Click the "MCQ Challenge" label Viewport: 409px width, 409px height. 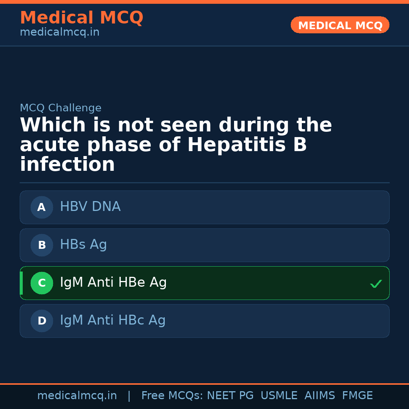tap(61, 108)
